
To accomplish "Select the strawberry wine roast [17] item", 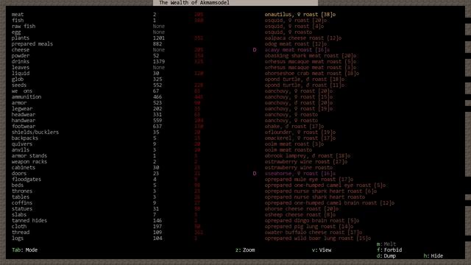I will 306,162.
